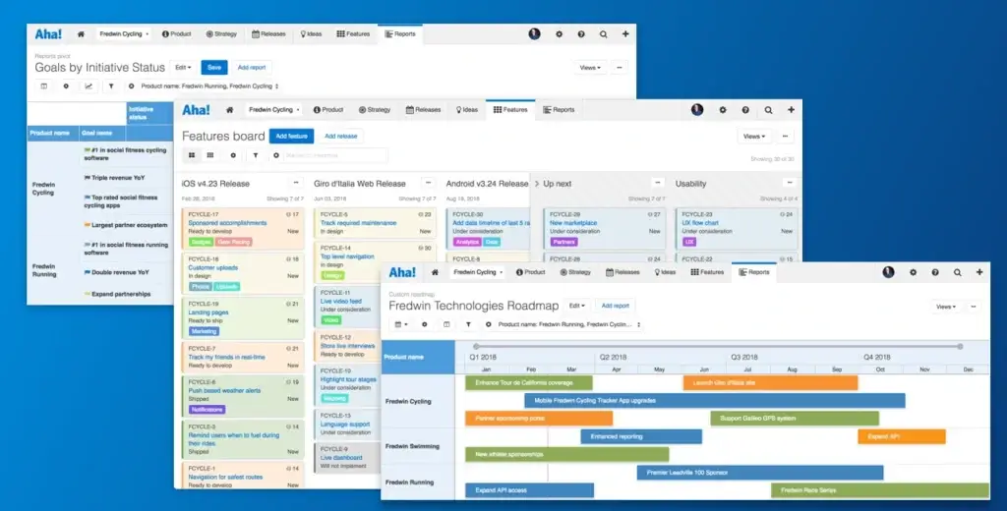The width and height of the screenshot is (1007, 511).
Task: Click the home icon in the Roadmap window
Action: click(435, 272)
